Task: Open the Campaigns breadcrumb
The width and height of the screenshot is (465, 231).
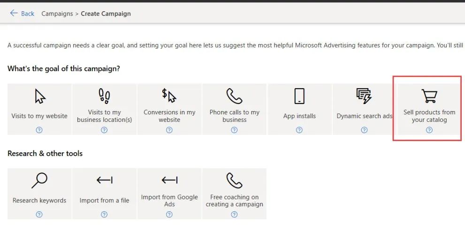Action: (x=57, y=14)
